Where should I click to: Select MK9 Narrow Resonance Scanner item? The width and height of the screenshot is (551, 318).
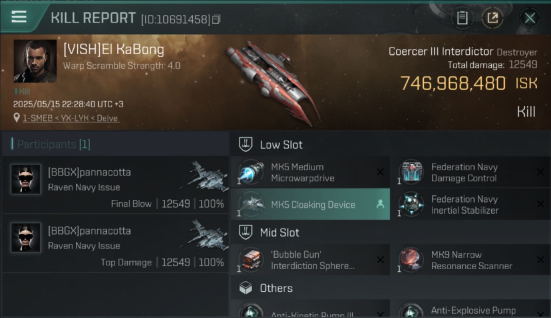(x=471, y=260)
